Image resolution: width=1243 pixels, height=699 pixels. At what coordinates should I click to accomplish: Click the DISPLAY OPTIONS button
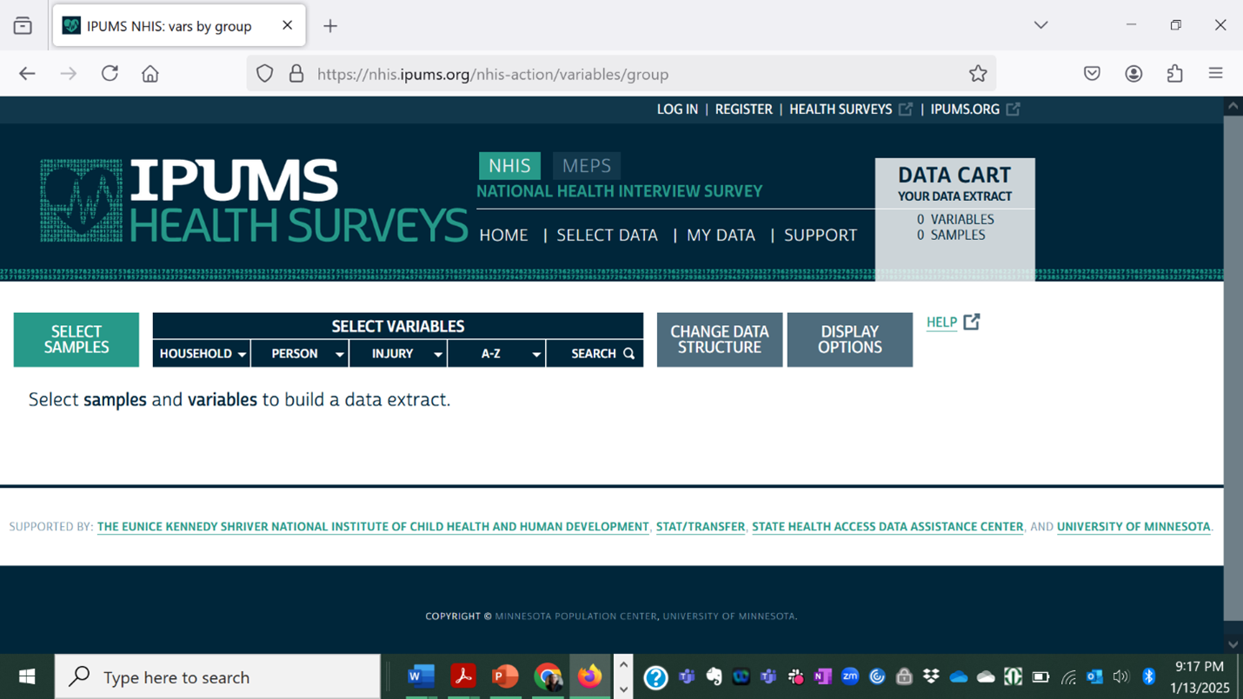(850, 340)
